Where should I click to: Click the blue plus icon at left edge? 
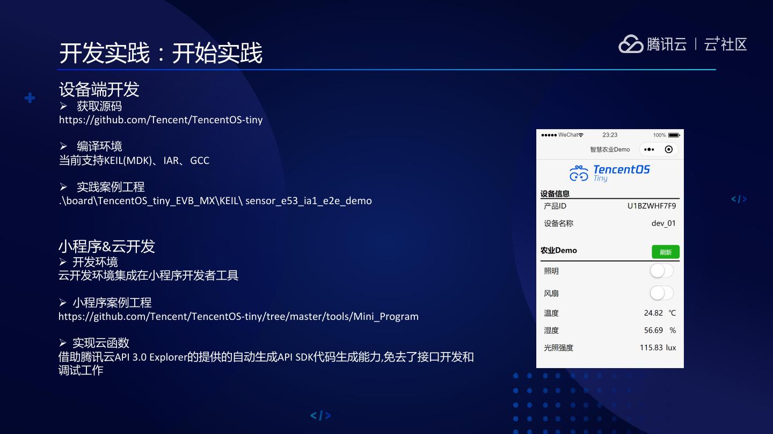click(x=30, y=98)
